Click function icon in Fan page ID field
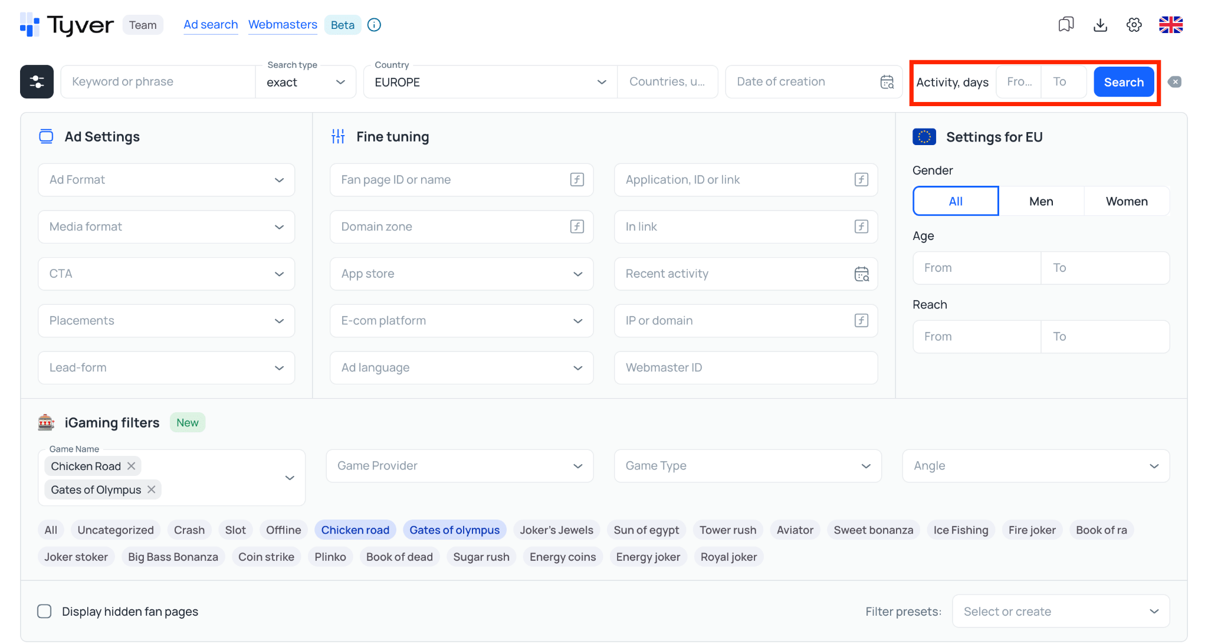The height and width of the screenshot is (644, 1208). pos(577,180)
